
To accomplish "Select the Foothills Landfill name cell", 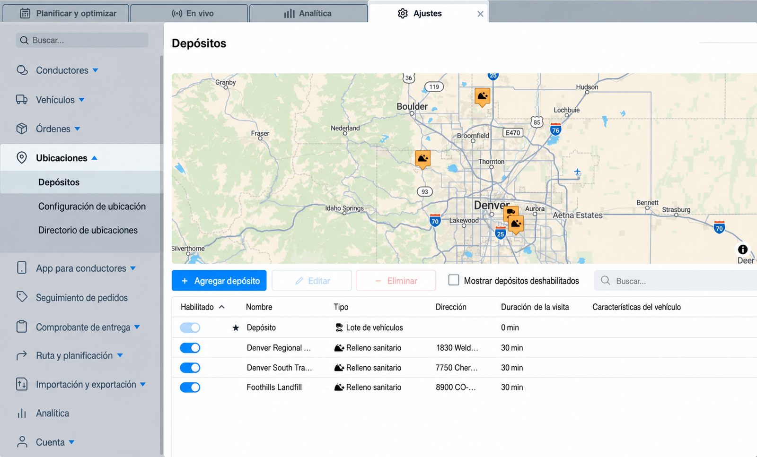I will 274,388.
